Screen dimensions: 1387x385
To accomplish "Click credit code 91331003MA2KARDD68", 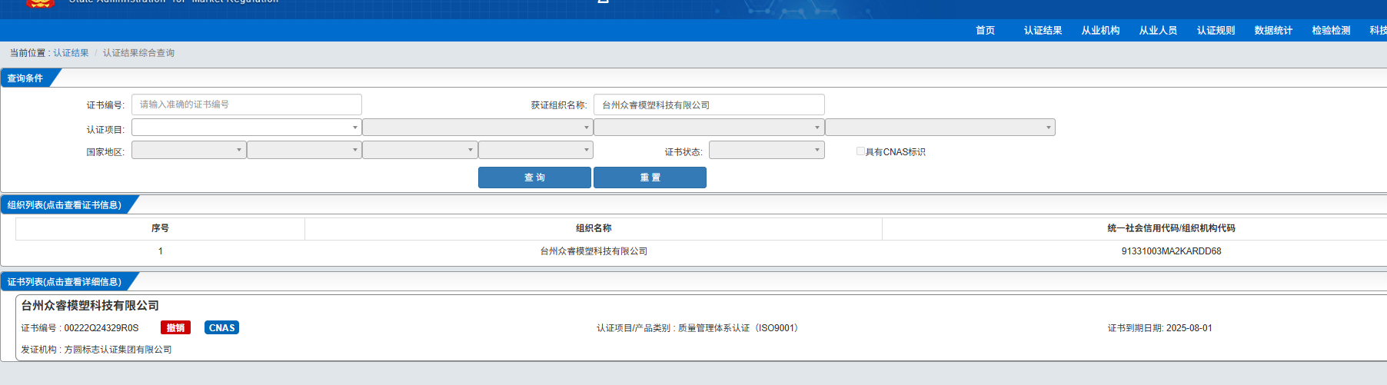I will 1171,251.
